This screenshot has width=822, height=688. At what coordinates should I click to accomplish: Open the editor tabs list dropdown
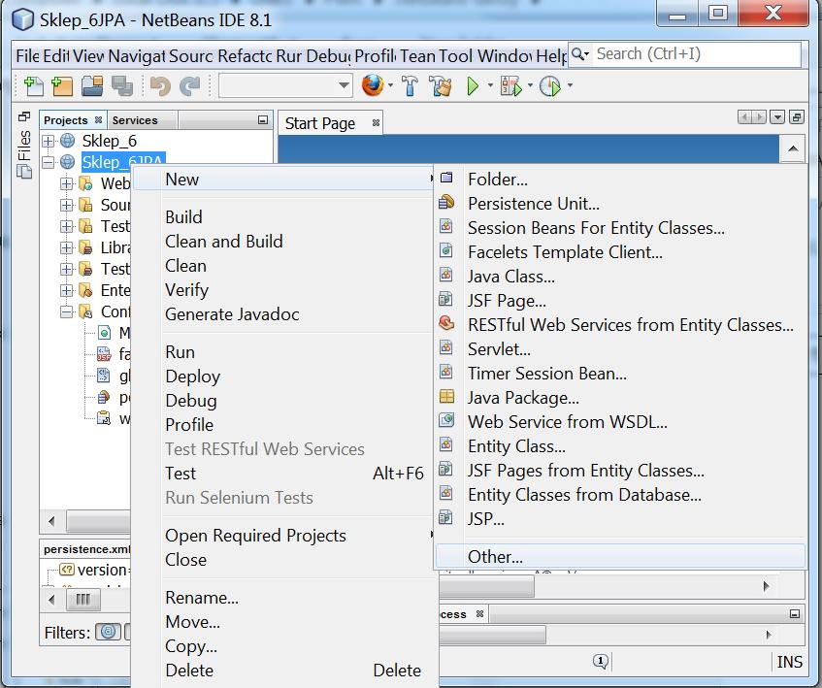coord(777,117)
